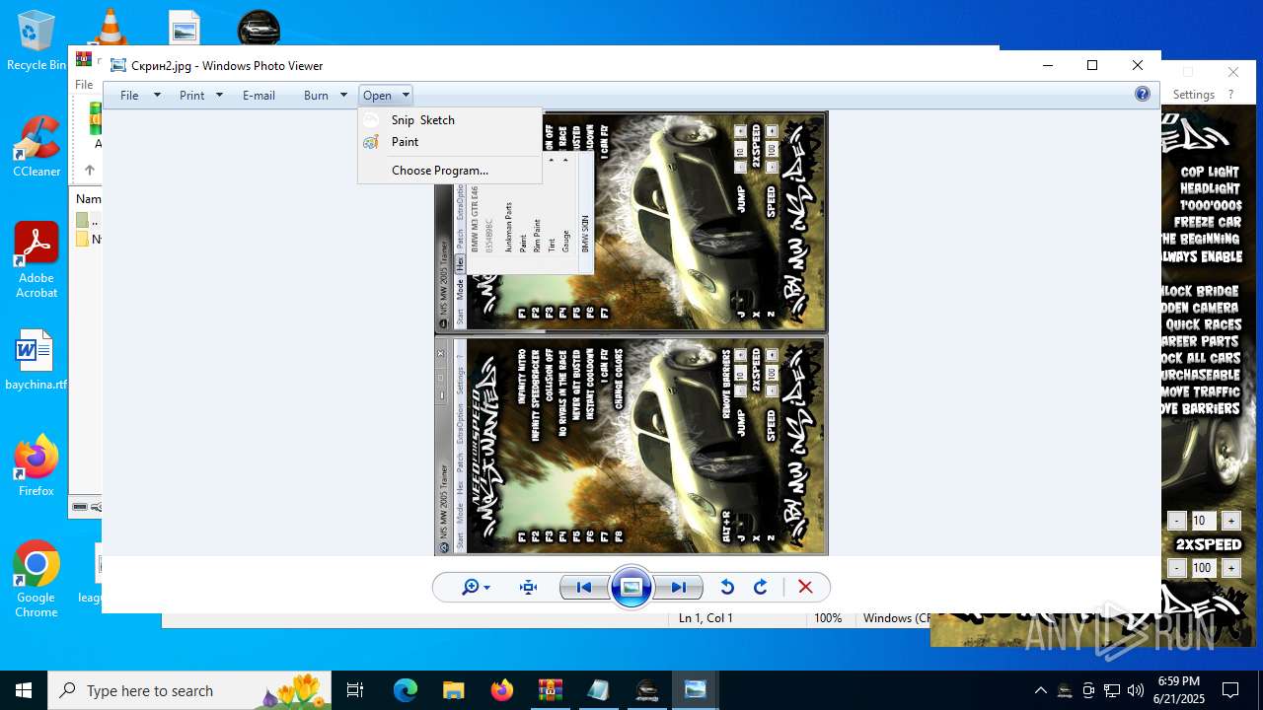Rotate the image counterclockwise
Image resolution: width=1263 pixels, height=710 pixels.
[x=727, y=588]
